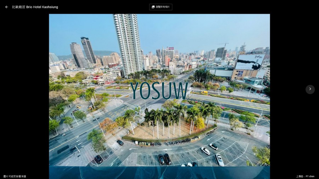Click the YOSUW text on the photo
Screen dimensions: 319x179
(159, 91)
